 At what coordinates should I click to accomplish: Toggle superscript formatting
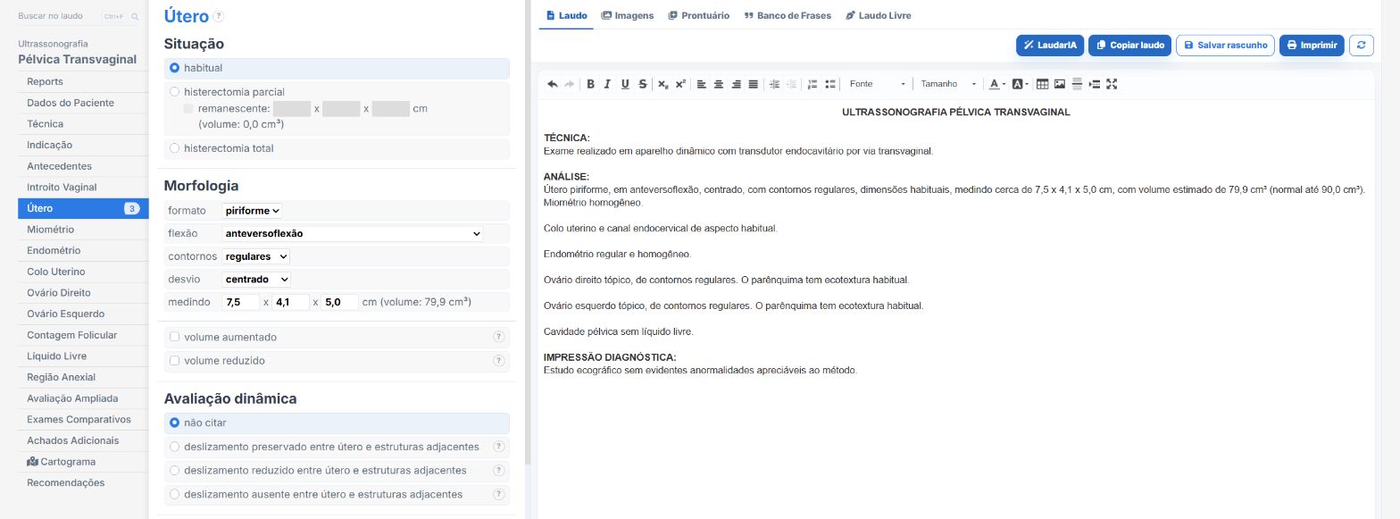pos(680,84)
